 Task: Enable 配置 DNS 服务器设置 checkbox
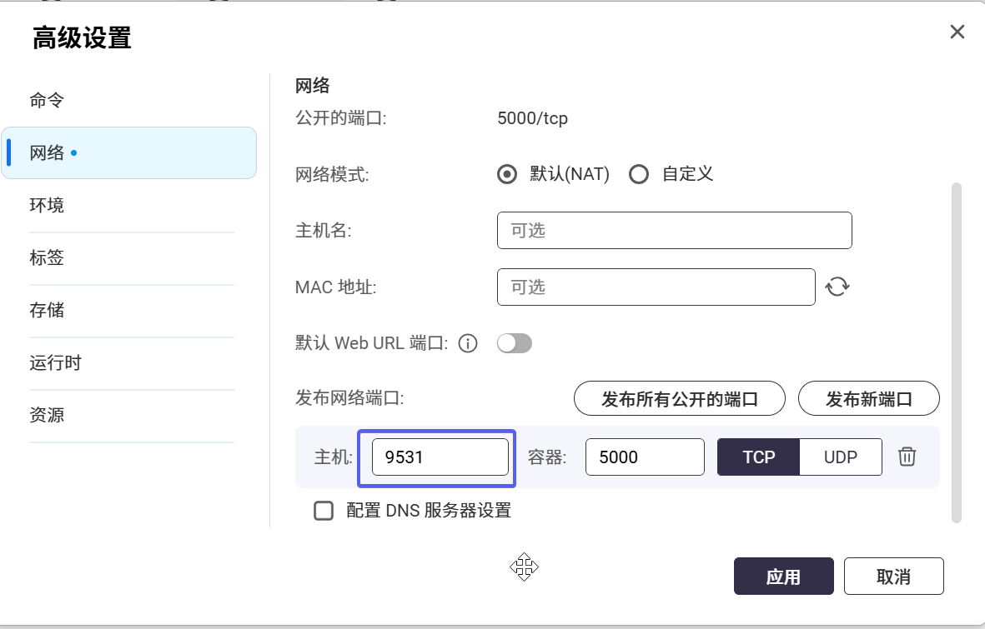click(x=324, y=511)
